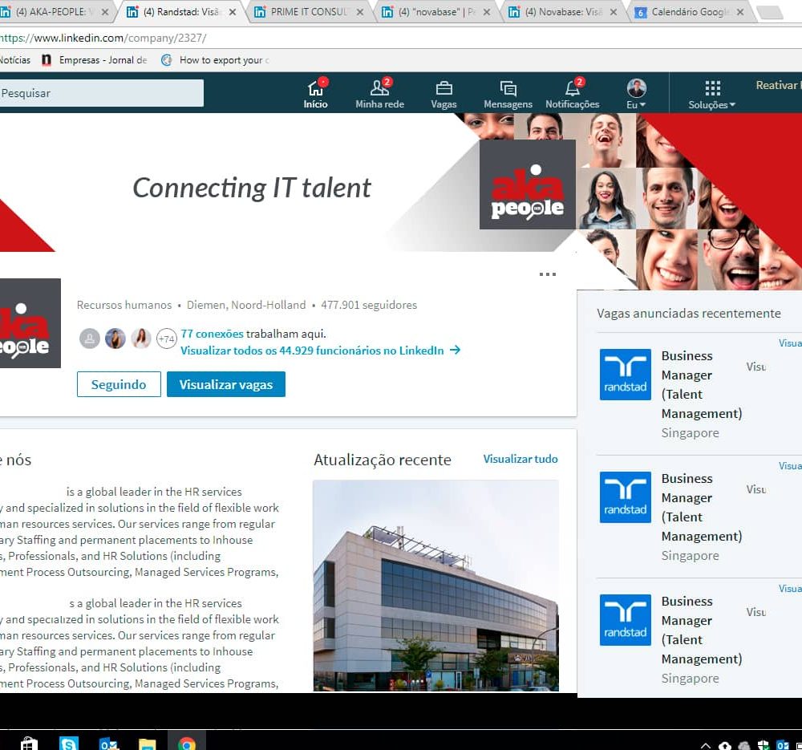The image size is (802, 750).
Task: Close the Randstad tab
Action: point(233,12)
